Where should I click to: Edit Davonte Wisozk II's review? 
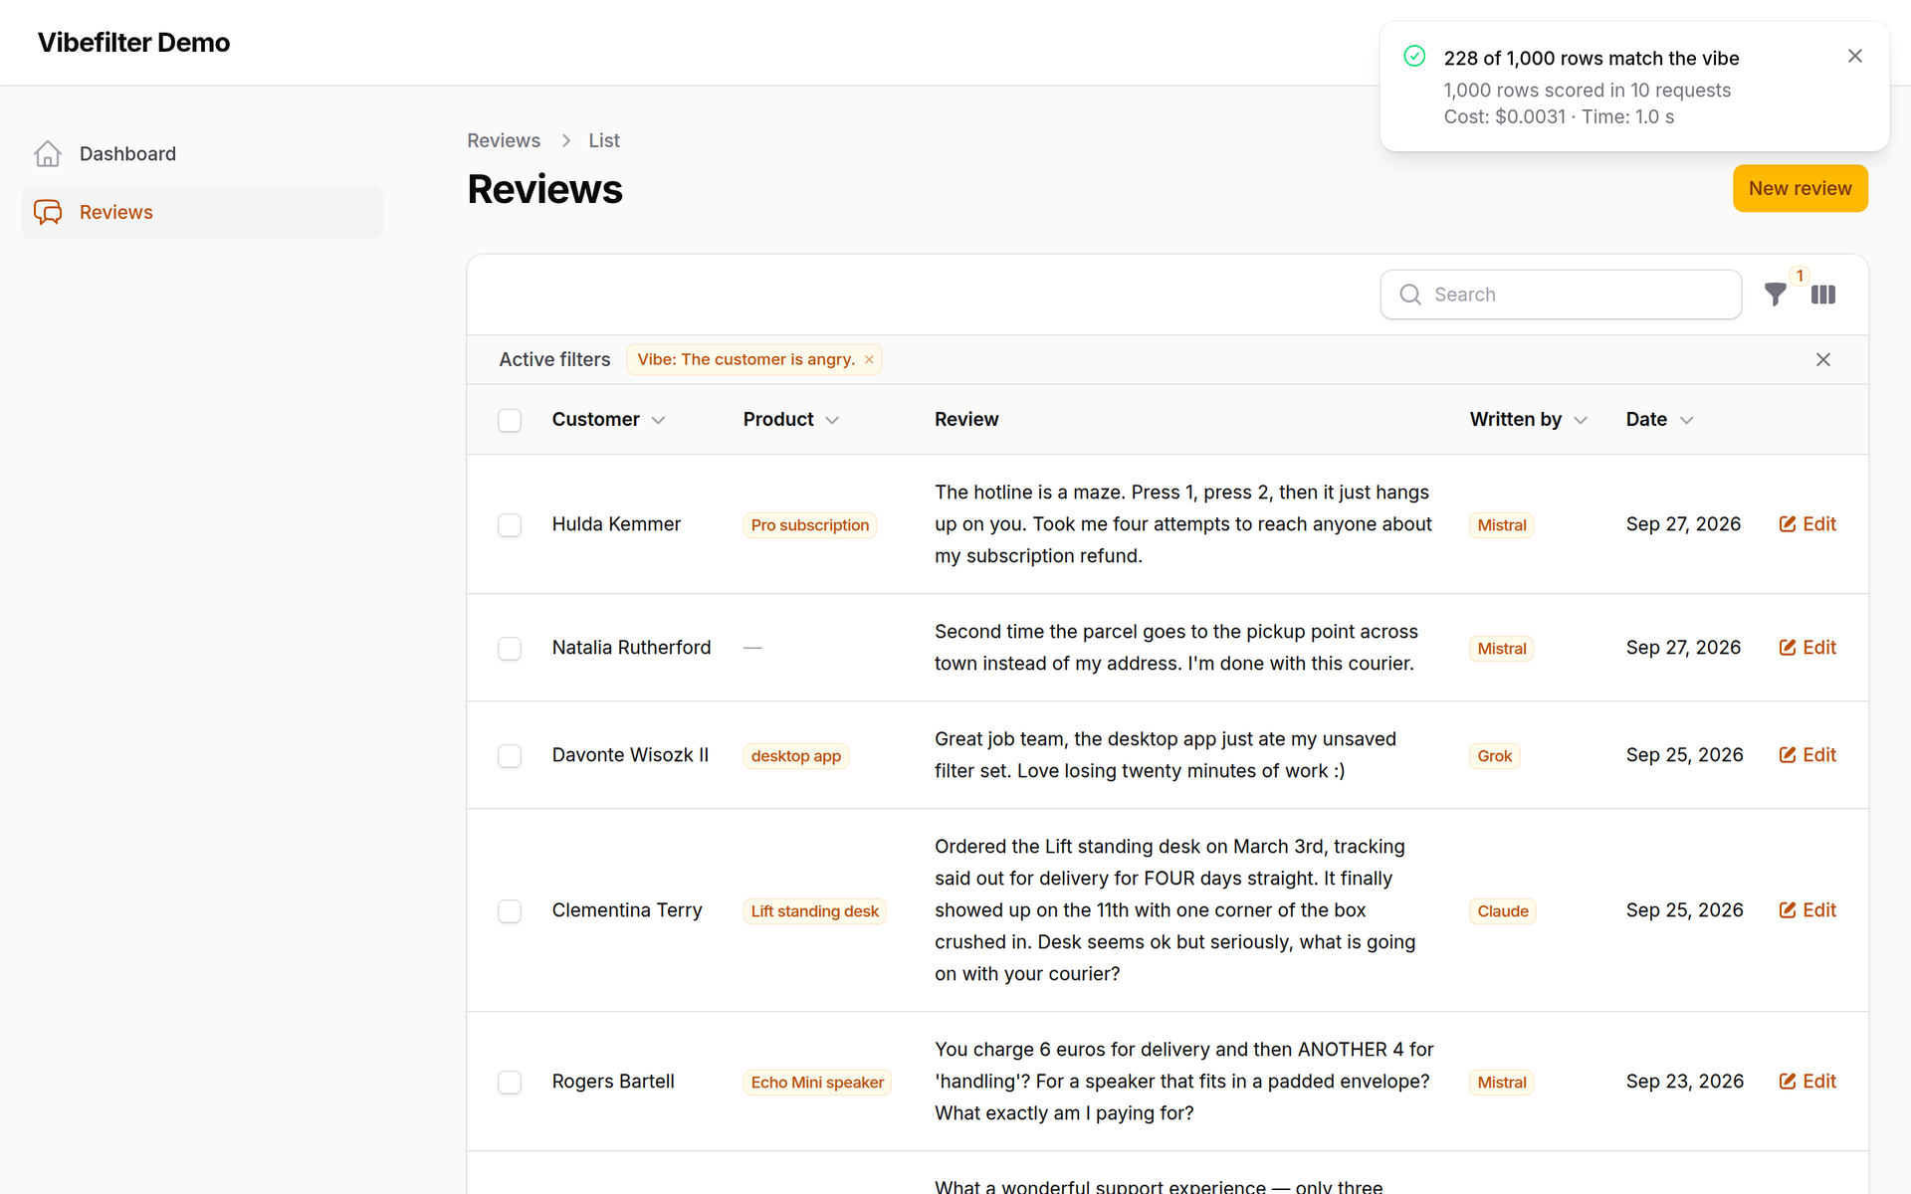click(x=1807, y=755)
